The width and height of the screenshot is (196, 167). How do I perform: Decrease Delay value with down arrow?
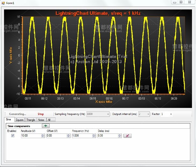[x=120, y=137]
